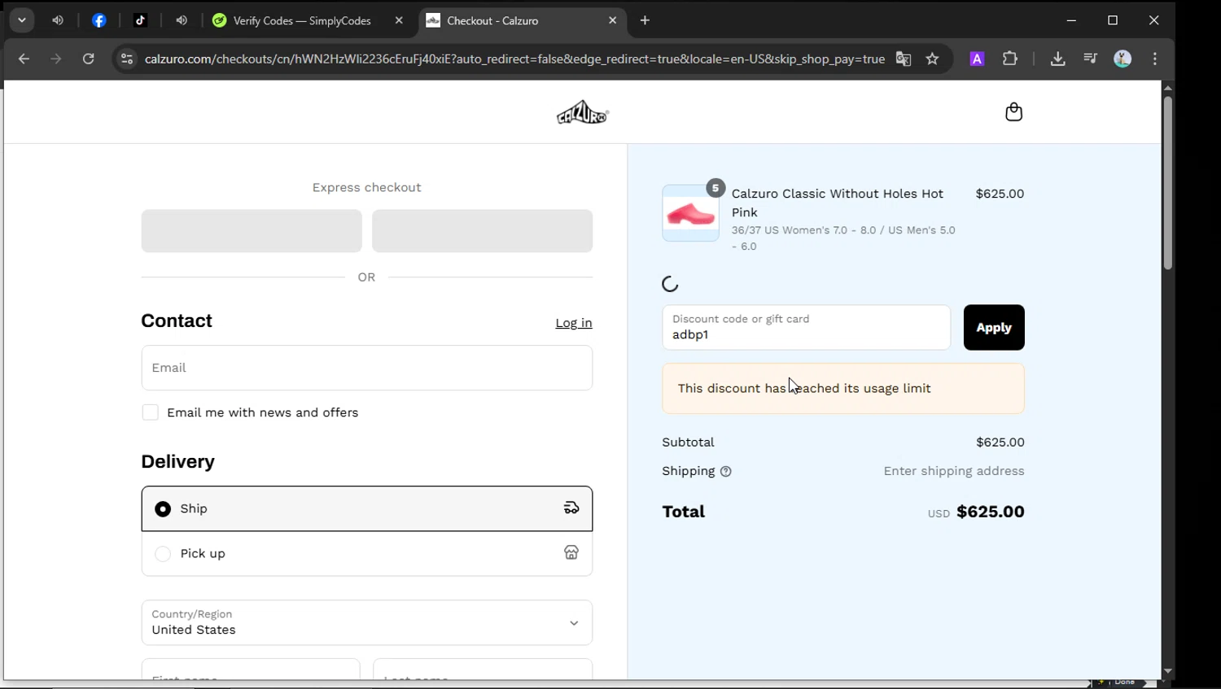Click the hot pink clog product thumbnail
The height and width of the screenshot is (689, 1221).
point(690,213)
